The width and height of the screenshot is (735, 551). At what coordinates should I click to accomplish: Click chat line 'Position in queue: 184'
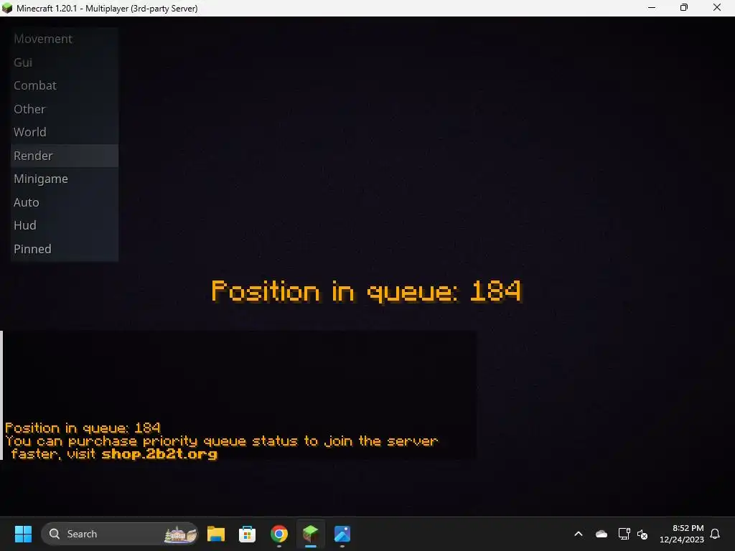point(83,428)
